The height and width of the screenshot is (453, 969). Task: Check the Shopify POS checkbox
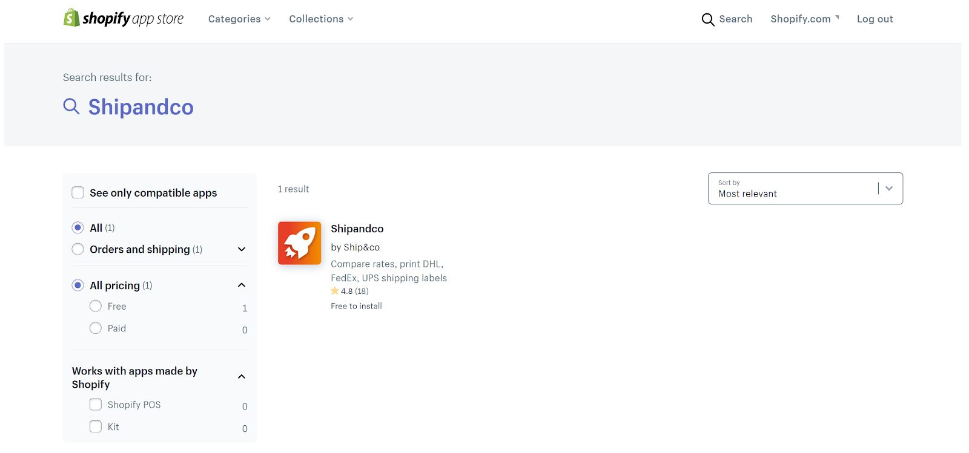(x=96, y=404)
